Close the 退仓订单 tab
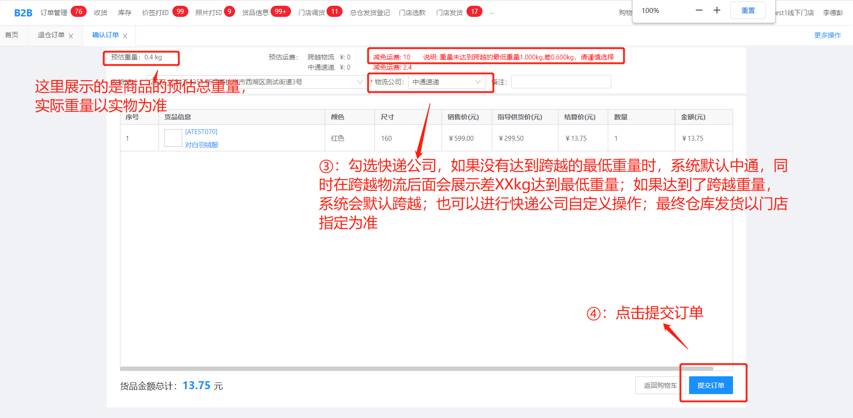The height and width of the screenshot is (418, 853). pos(71,36)
